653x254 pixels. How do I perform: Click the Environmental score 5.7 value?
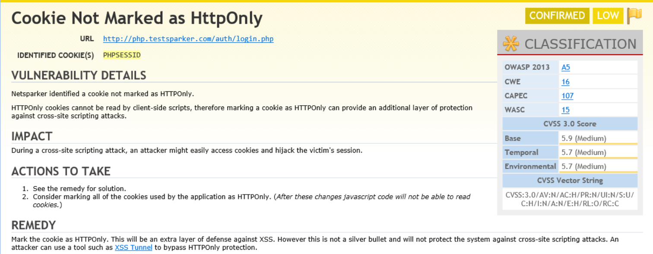tap(583, 166)
